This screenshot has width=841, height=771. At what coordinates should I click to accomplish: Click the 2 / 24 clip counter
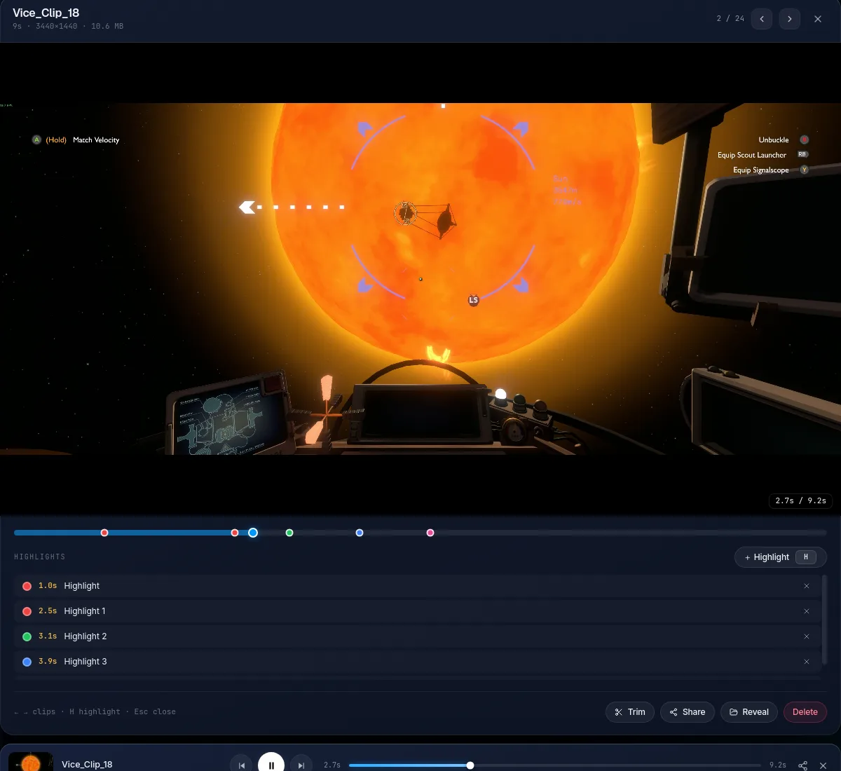tap(730, 19)
